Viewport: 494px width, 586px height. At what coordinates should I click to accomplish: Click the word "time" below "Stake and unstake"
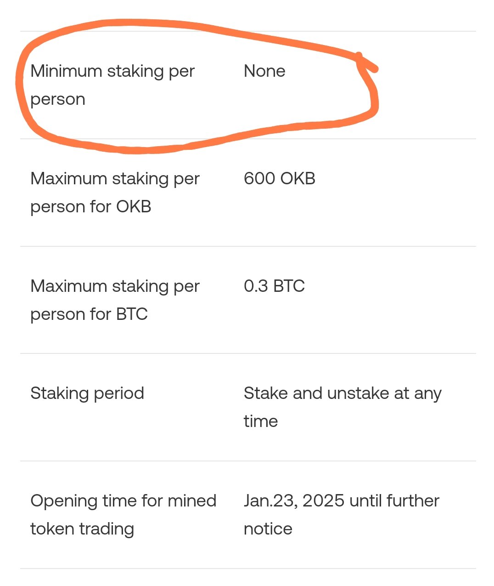[x=260, y=421]
